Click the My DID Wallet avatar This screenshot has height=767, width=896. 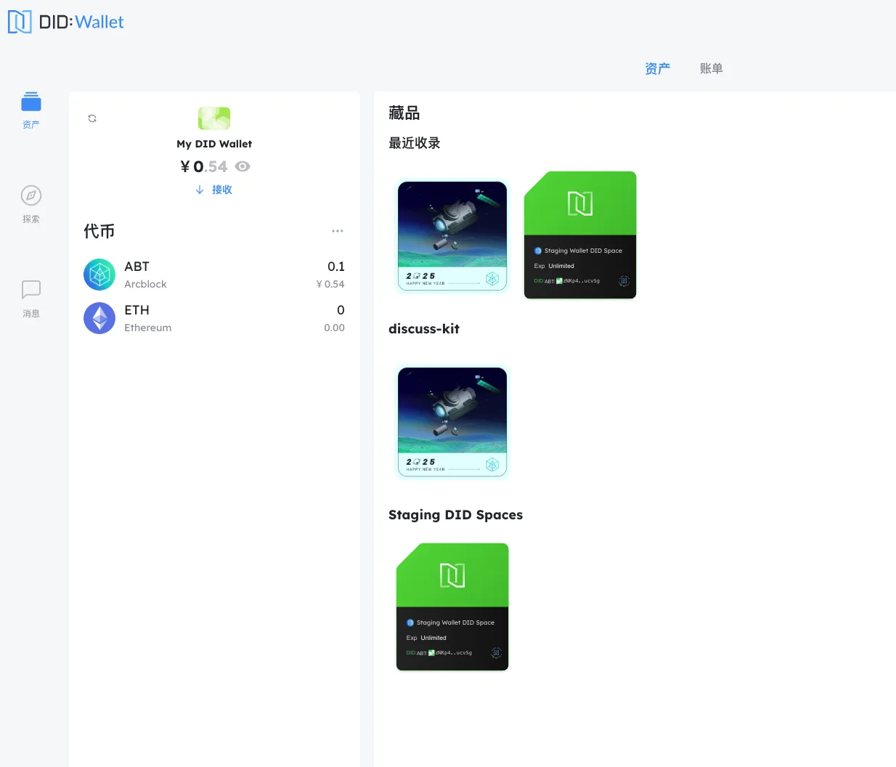(214, 118)
